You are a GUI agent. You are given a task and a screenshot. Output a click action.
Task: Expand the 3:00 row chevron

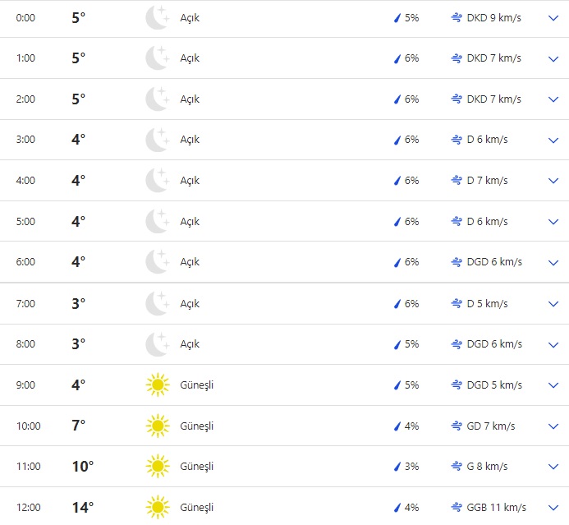(553, 140)
